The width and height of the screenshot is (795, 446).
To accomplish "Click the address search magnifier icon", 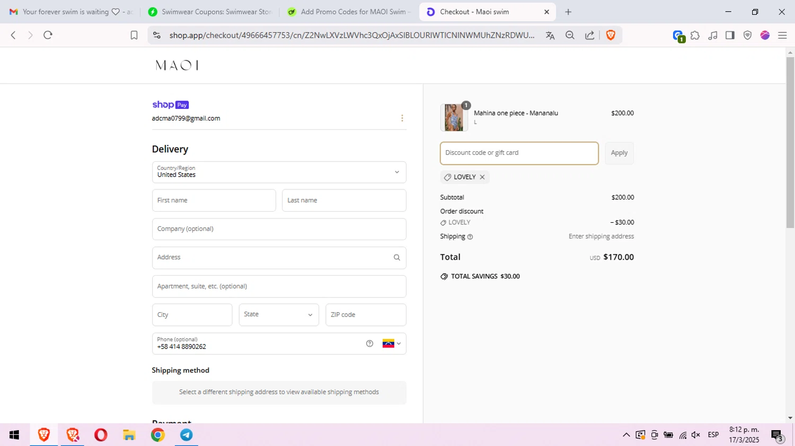I will [x=396, y=258].
